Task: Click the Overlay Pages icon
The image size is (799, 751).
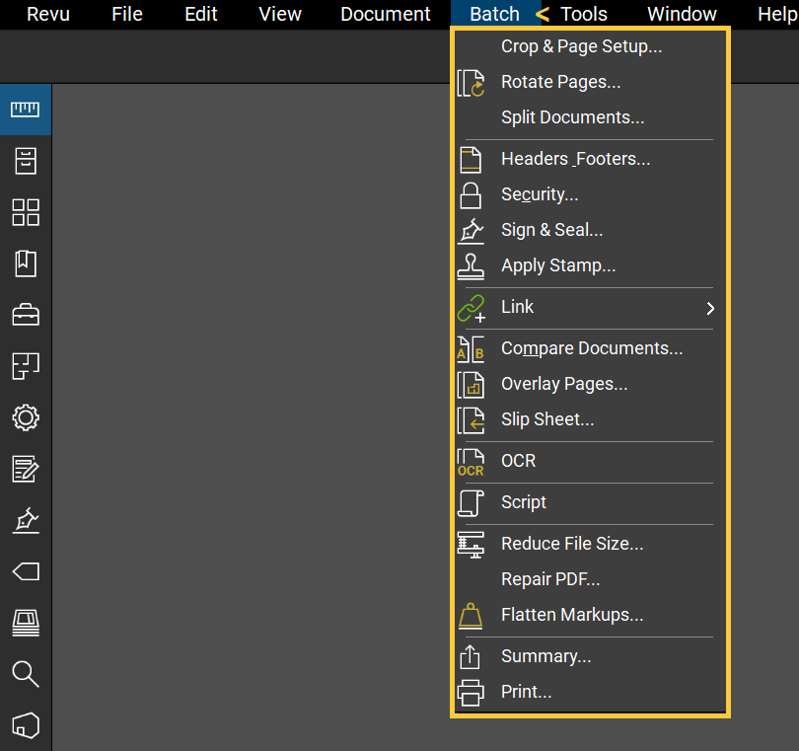Action: (471, 386)
